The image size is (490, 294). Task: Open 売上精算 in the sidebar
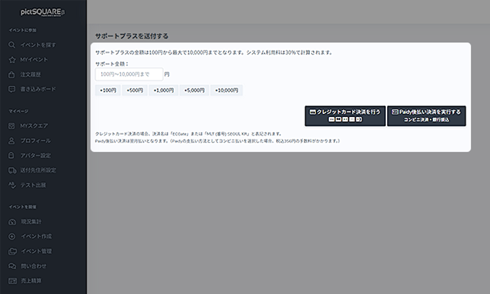(31, 281)
